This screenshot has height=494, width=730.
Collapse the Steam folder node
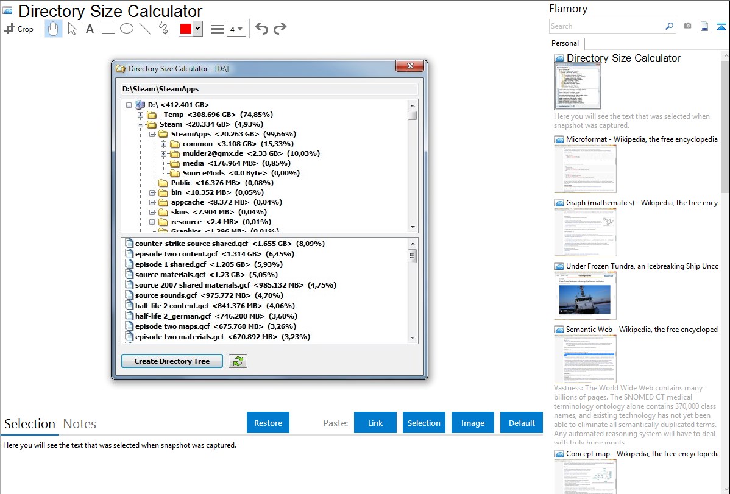pos(141,125)
